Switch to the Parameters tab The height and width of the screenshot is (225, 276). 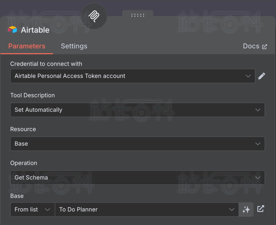27,46
